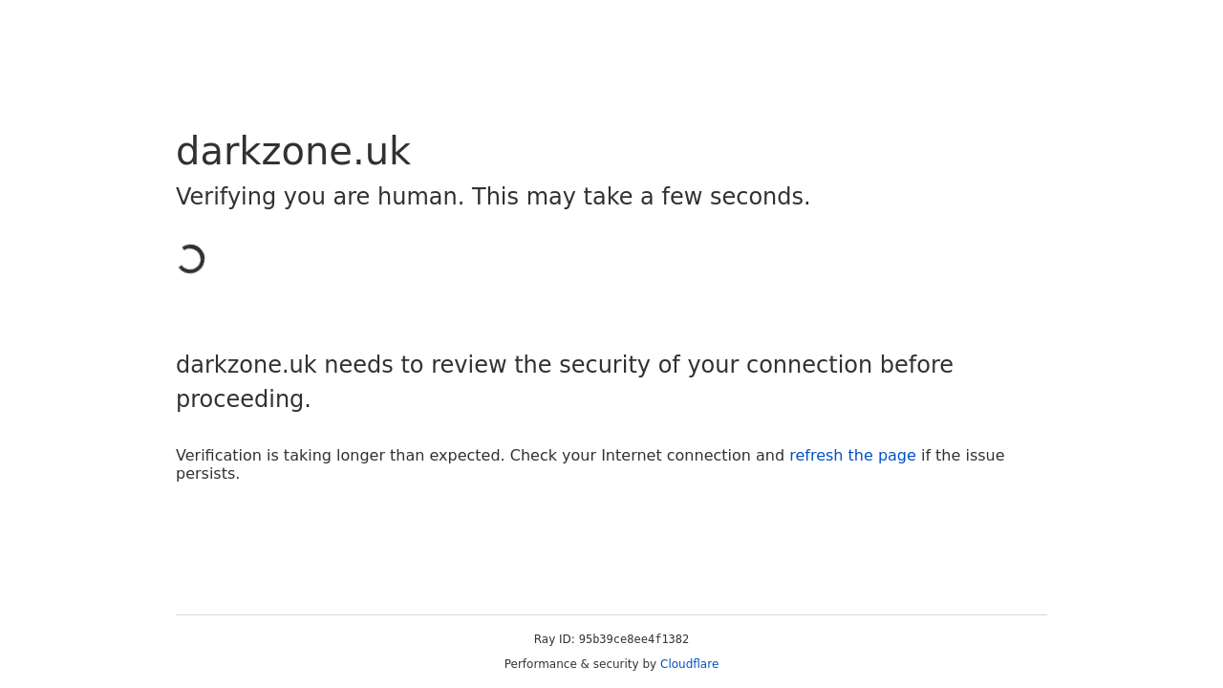Click the darkzone.uk main heading

[293, 152]
